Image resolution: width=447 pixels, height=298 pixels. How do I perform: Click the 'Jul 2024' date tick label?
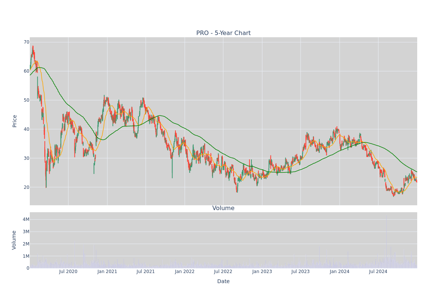click(x=378, y=272)
